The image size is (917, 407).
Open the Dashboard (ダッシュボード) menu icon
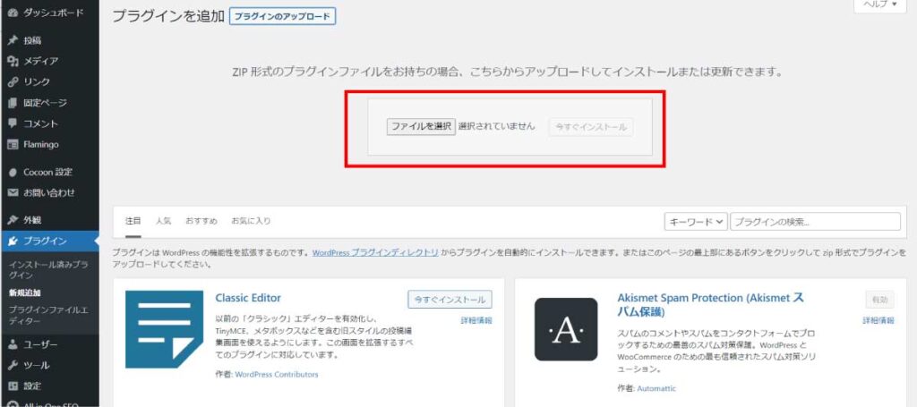tap(13, 13)
